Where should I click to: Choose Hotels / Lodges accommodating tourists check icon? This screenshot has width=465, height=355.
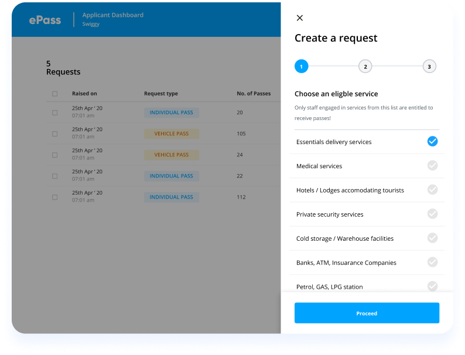point(432,190)
